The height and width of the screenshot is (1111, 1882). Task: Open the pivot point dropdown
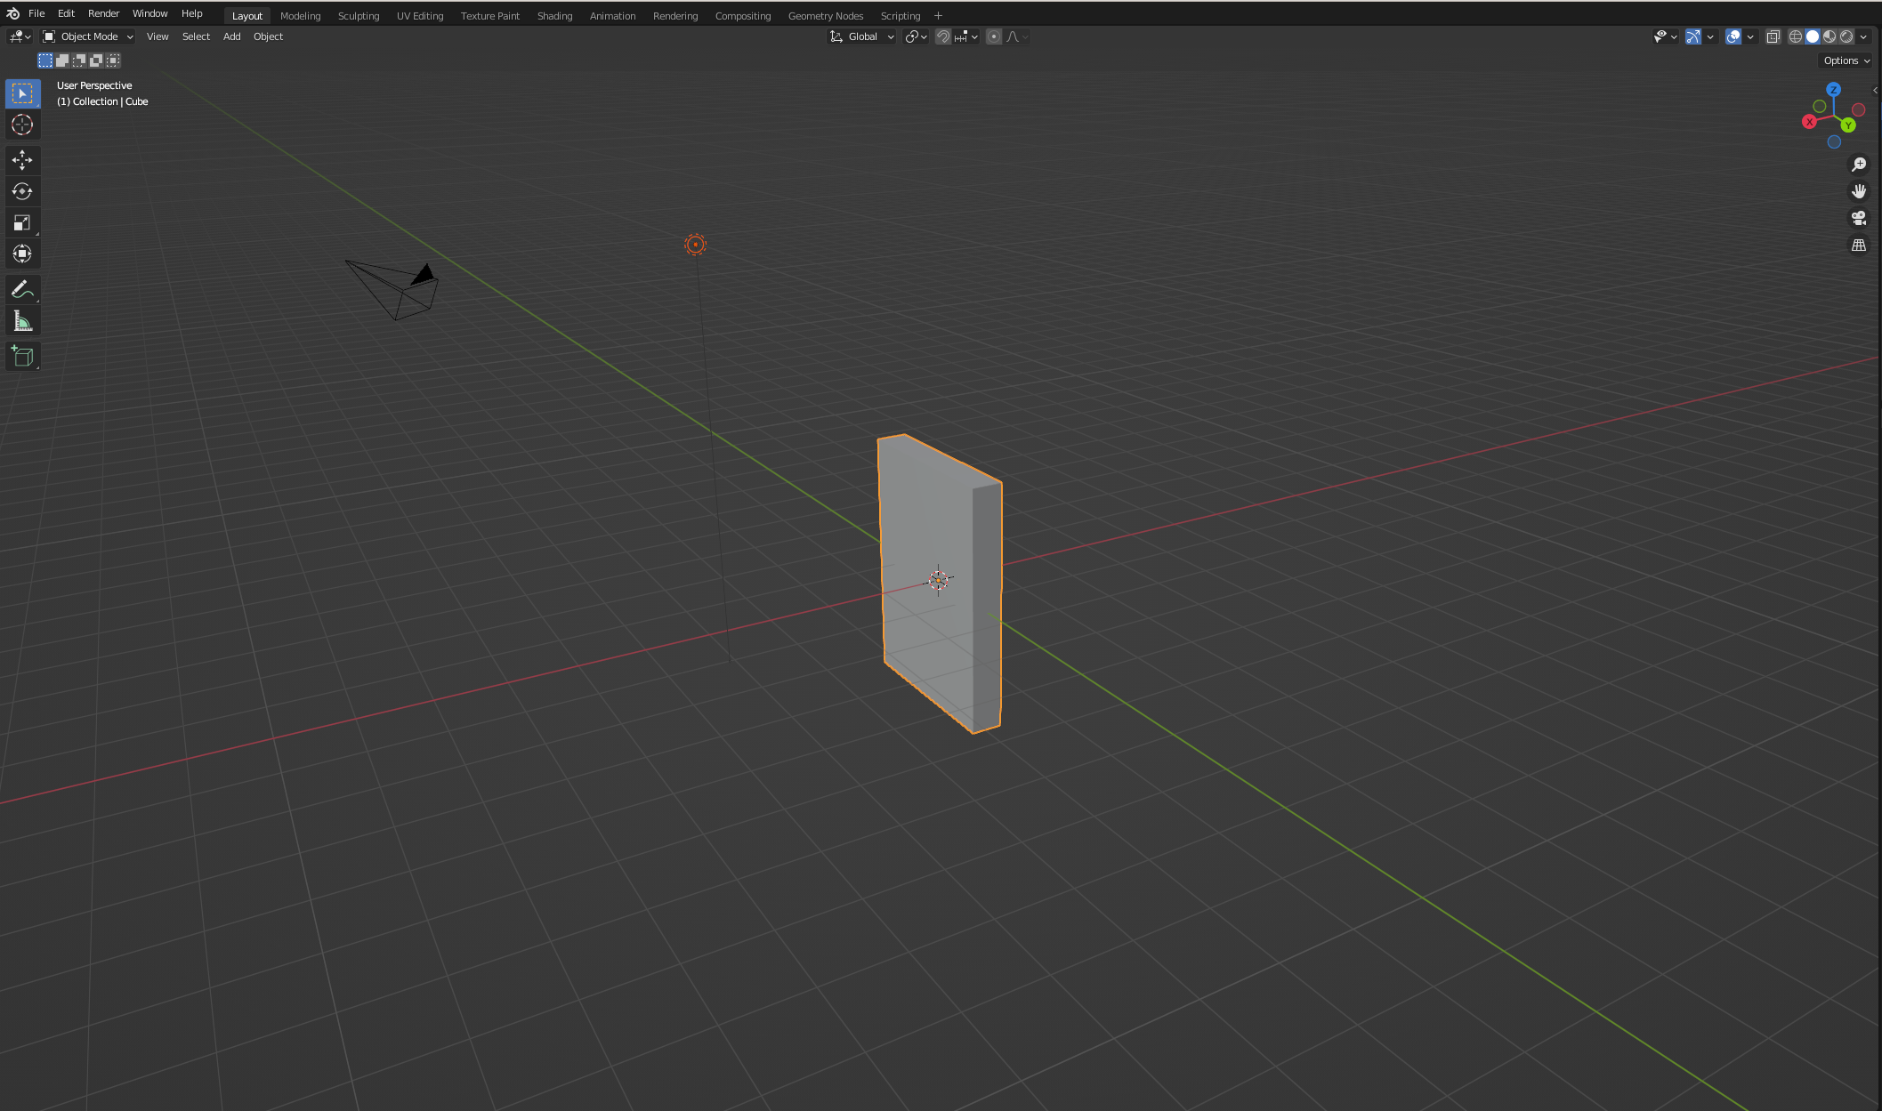(916, 36)
